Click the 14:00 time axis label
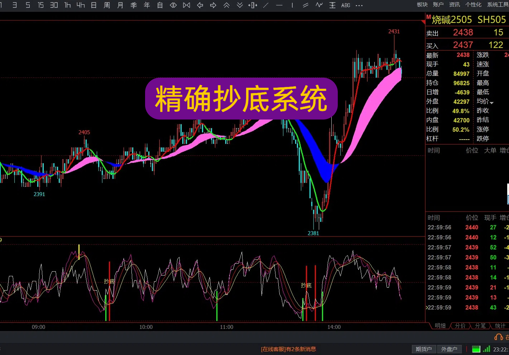This screenshot has width=509, height=355. tap(334, 327)
